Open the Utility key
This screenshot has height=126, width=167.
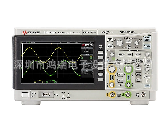click(x=126, y=61)
